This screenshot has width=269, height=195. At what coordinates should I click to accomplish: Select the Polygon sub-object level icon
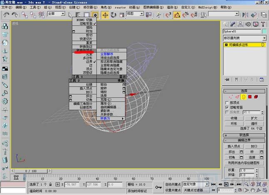pos(250,97)
